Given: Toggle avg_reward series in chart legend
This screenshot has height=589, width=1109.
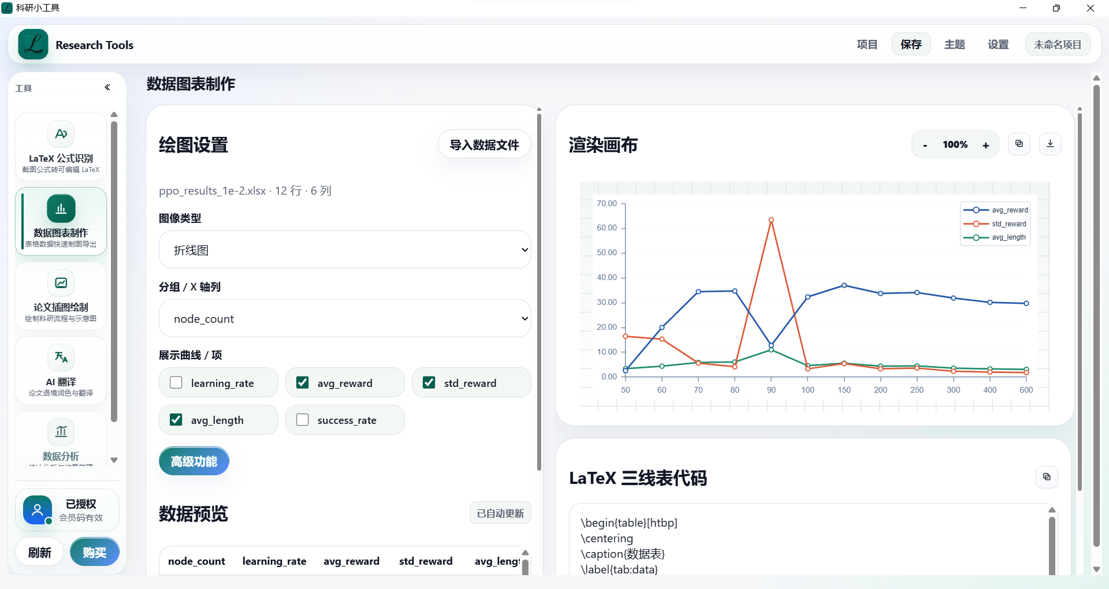Looking at the screenshot, I should pyautogui.click(x=996, y=210).
